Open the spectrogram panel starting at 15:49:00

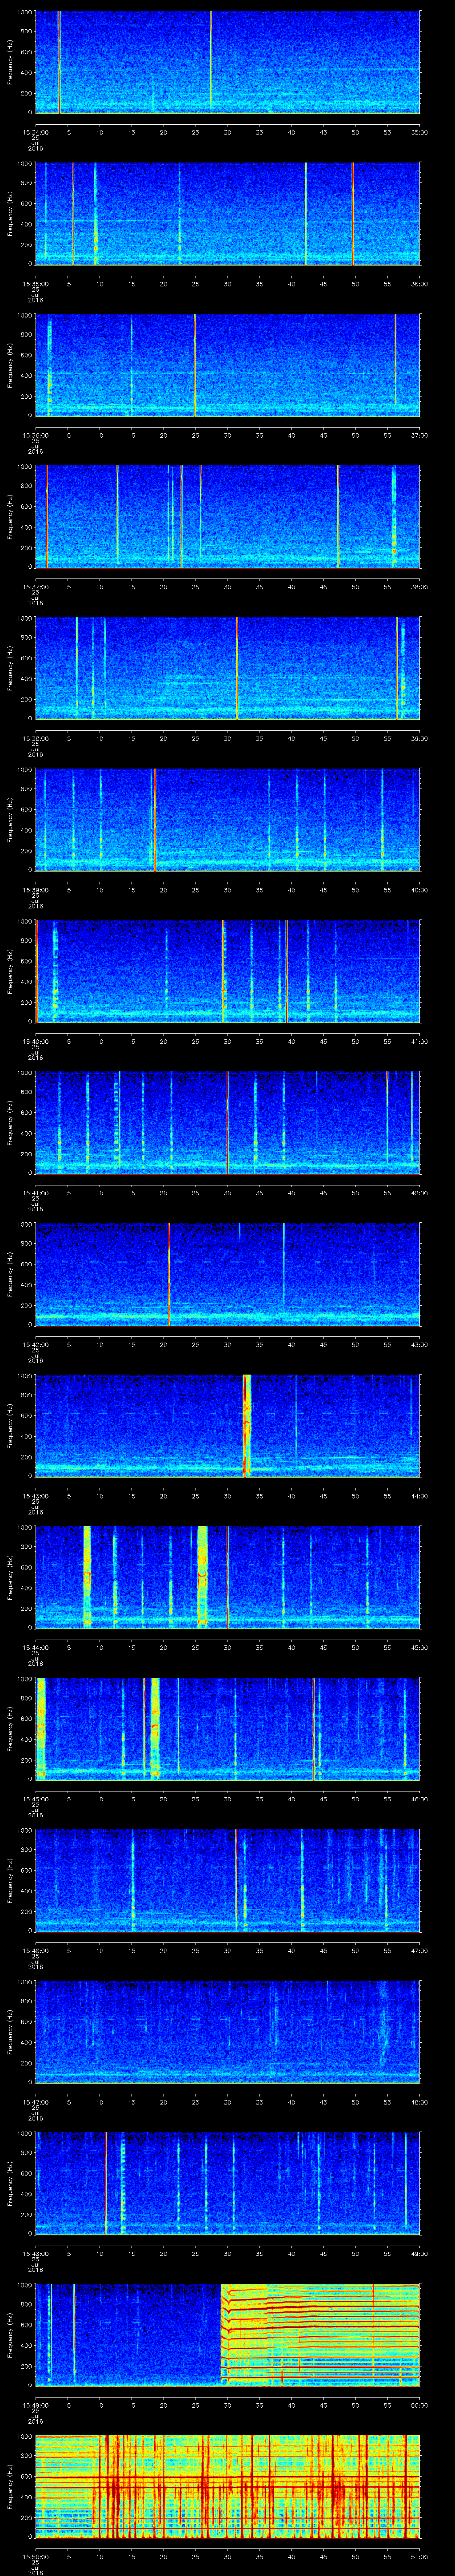click(x=227, y=2334)
